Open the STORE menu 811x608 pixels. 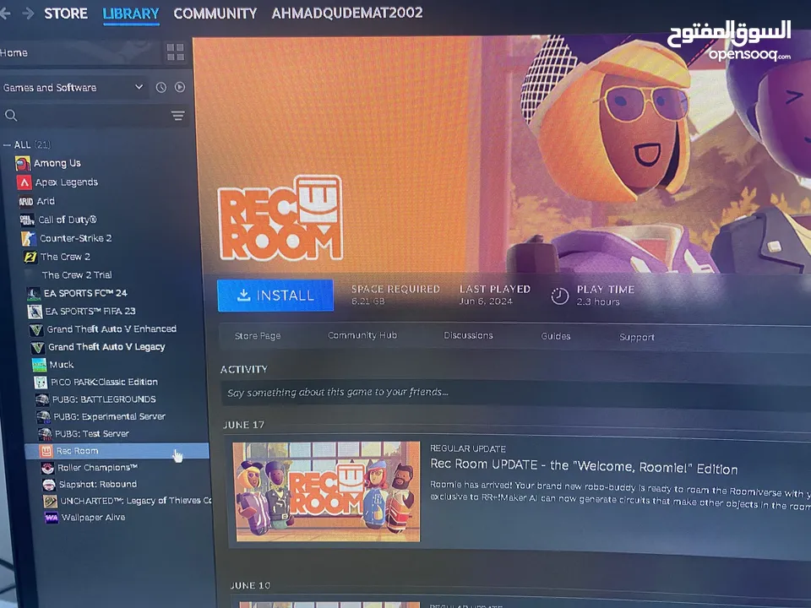(66, 14)
